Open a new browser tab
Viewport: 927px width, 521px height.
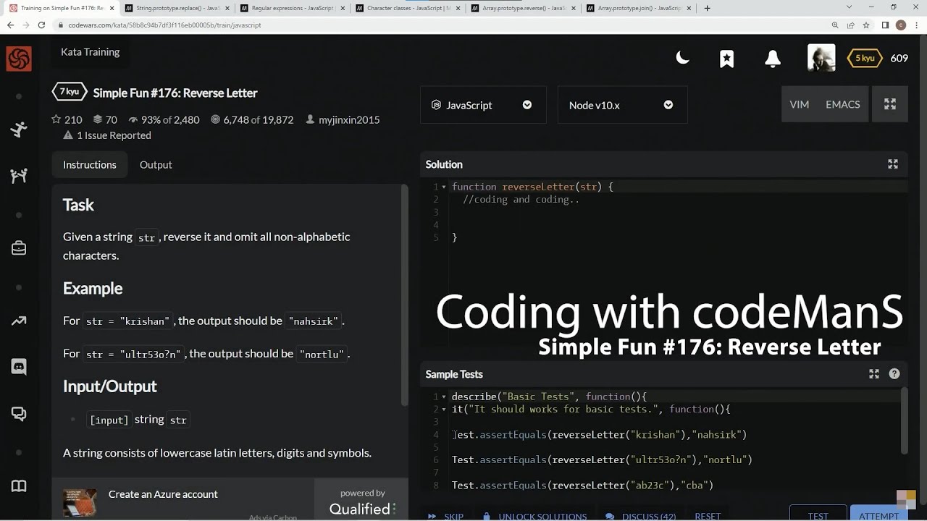click(707, 8)
